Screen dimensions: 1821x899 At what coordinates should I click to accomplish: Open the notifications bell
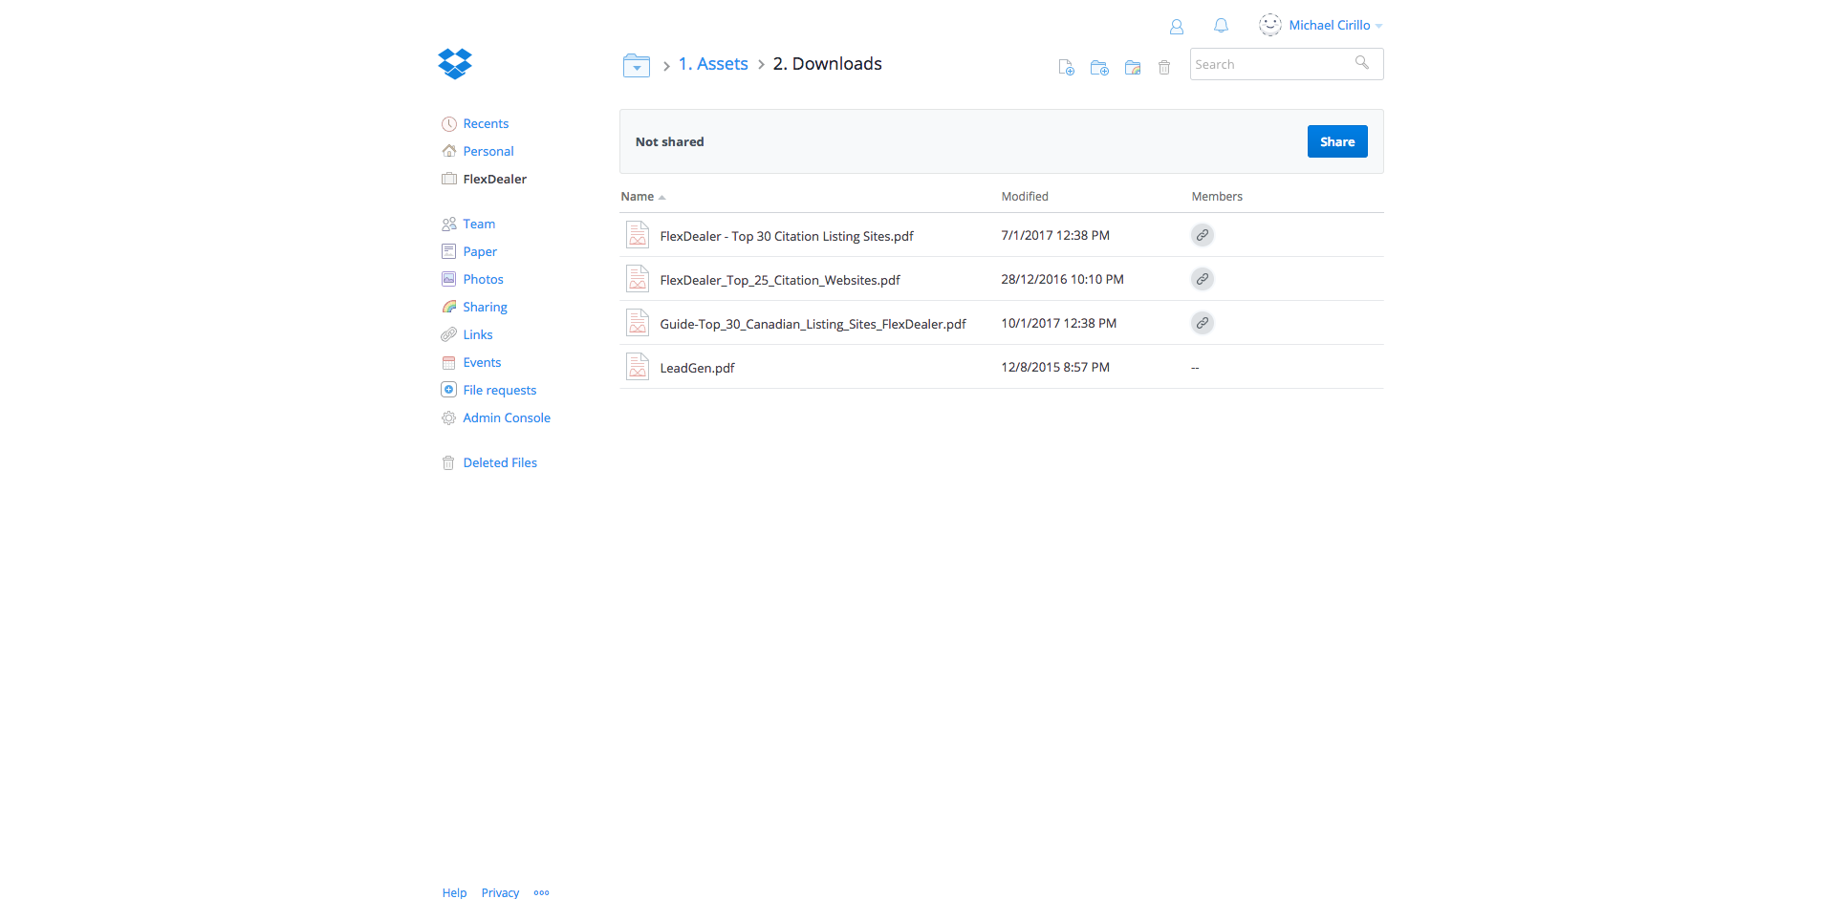1221,26
